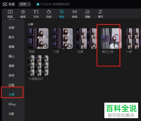Image resolution: width=141 pixels, height=121 pixels.
Task: Click the 分屏 section heading
Action: click(x=30, y=24)
